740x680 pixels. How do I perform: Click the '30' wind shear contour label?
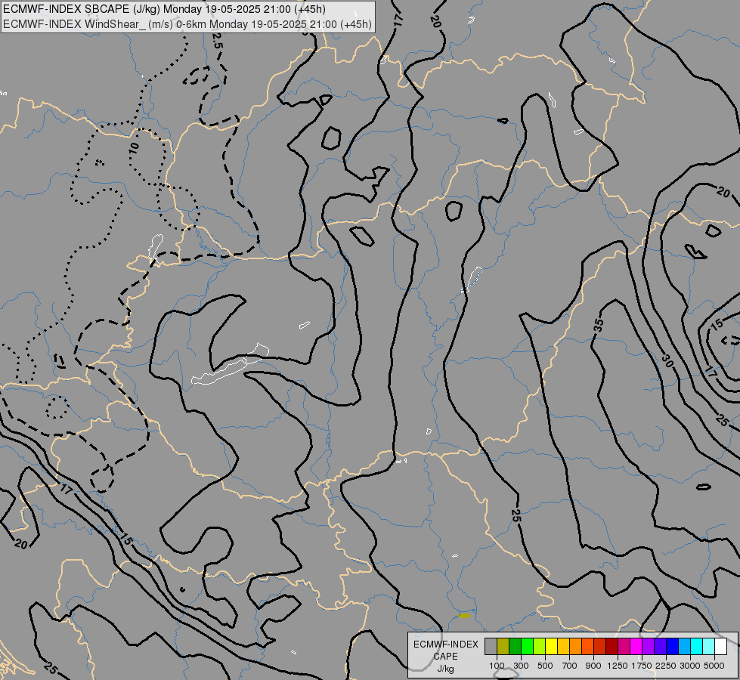(x=667, y=361)
